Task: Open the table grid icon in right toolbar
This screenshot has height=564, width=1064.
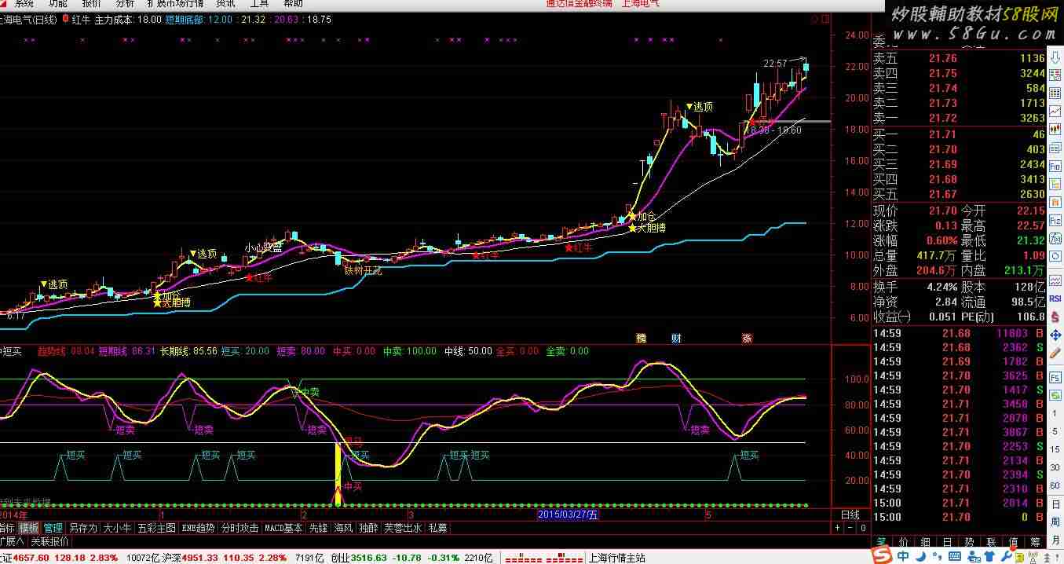Action: [x=1055, y=93]
